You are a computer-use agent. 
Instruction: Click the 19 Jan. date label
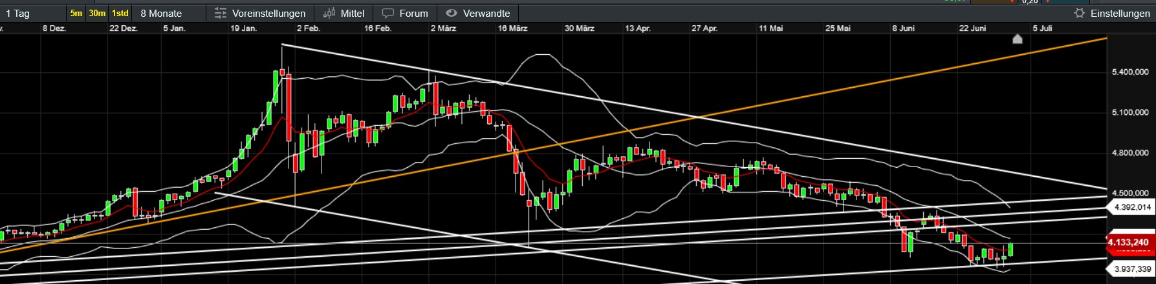tap(243, 28)
